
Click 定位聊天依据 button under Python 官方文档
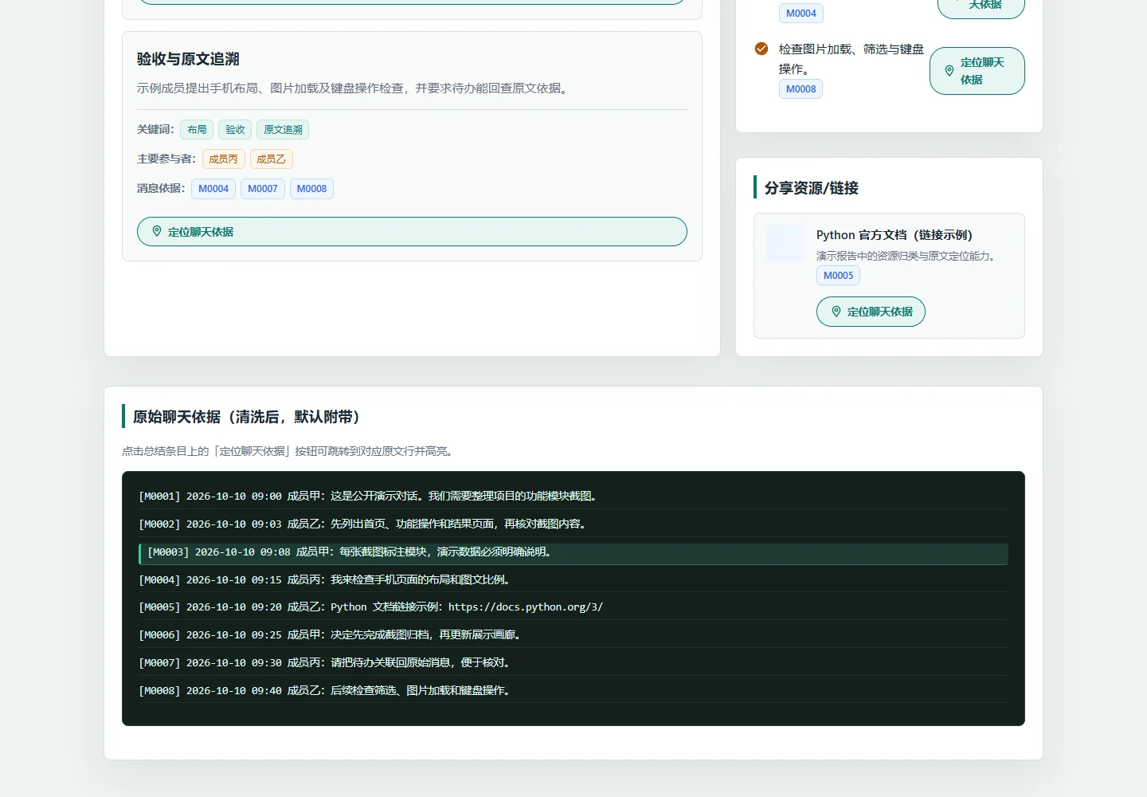[x=871, y=312]
